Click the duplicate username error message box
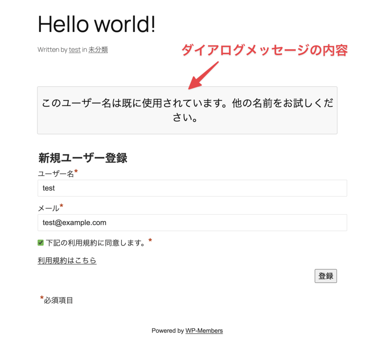 point(187,110)
